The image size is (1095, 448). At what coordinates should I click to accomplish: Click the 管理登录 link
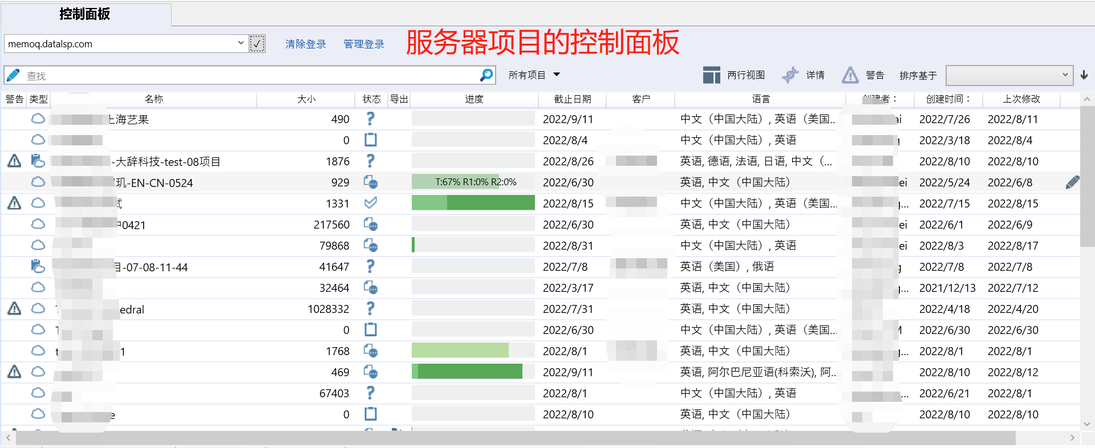pos(364,44)
